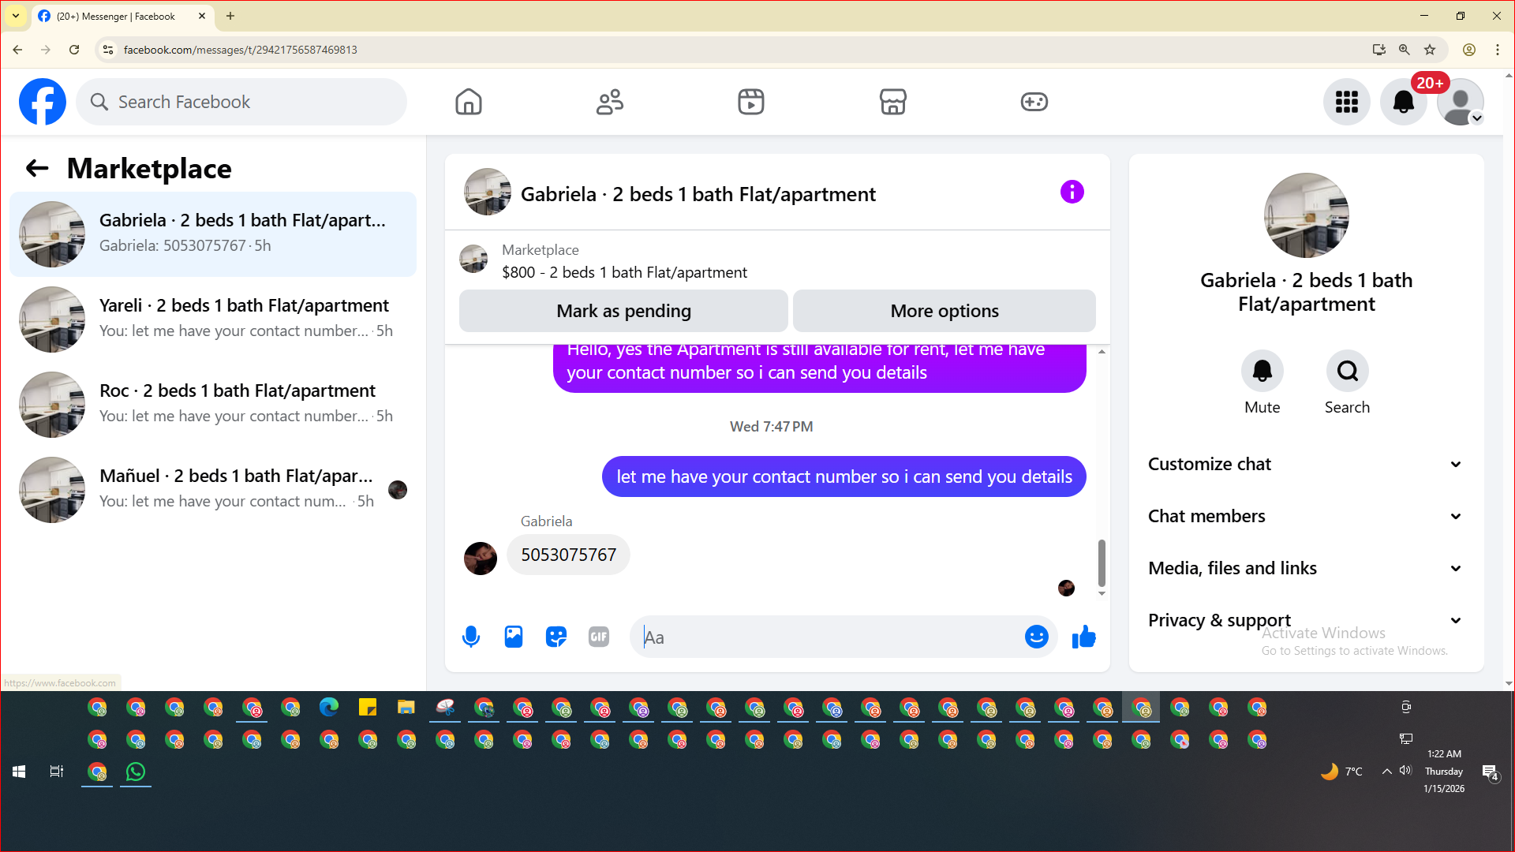Go to Facebook Home tab
The width and height of the screenshot is (1515, 852).
468,102
